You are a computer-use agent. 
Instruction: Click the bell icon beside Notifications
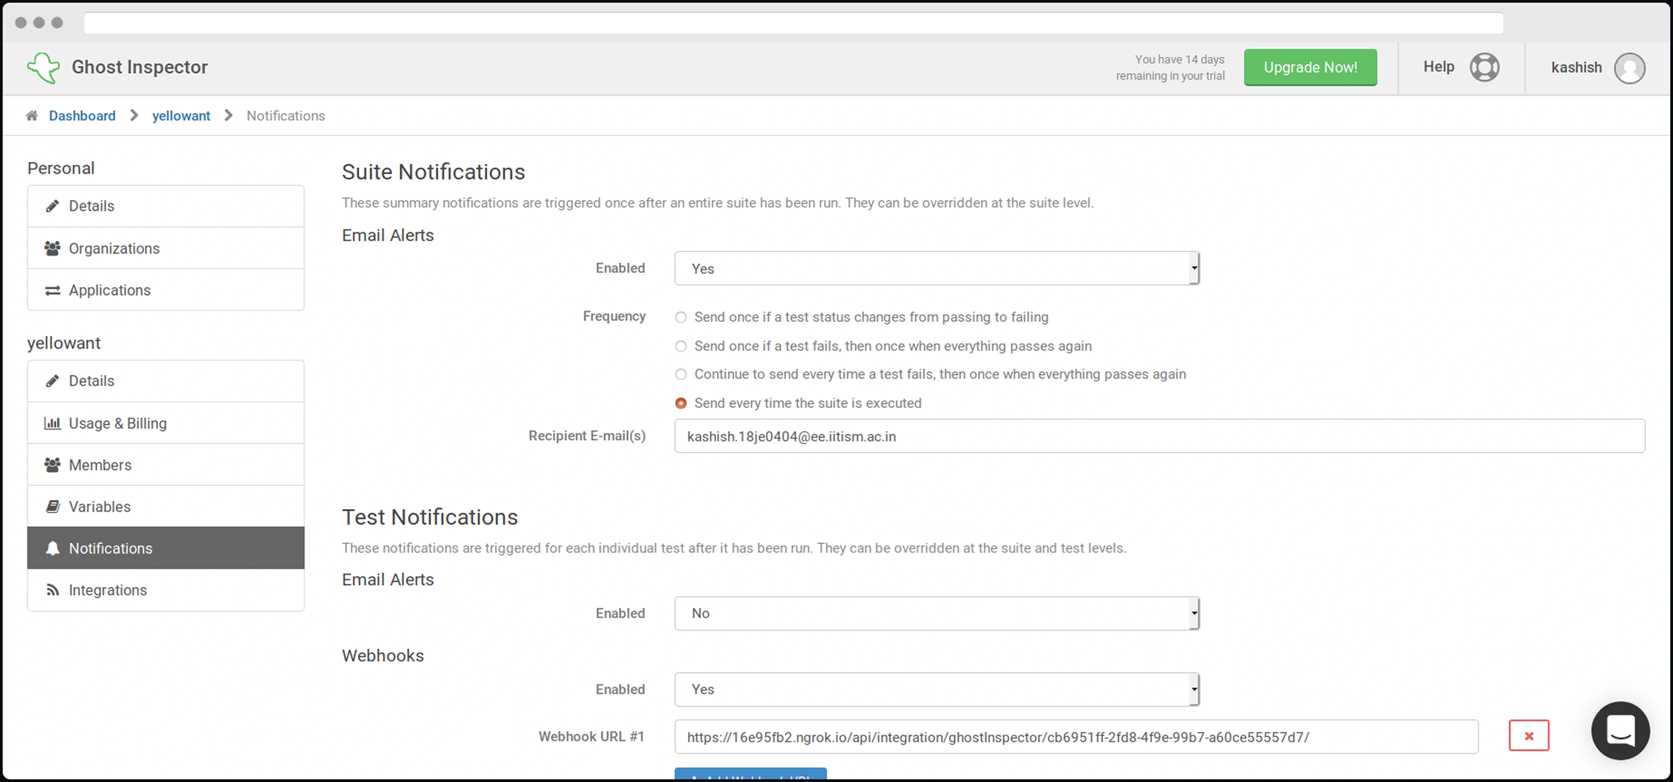click(53, 549)
